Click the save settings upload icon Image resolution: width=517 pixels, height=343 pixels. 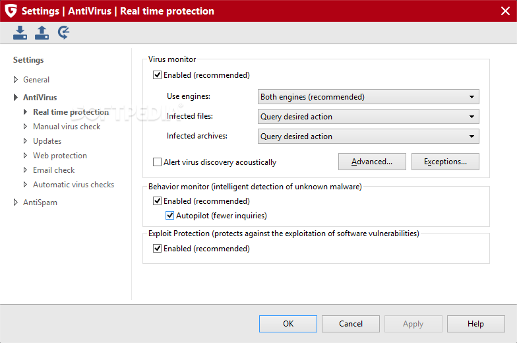42,33
